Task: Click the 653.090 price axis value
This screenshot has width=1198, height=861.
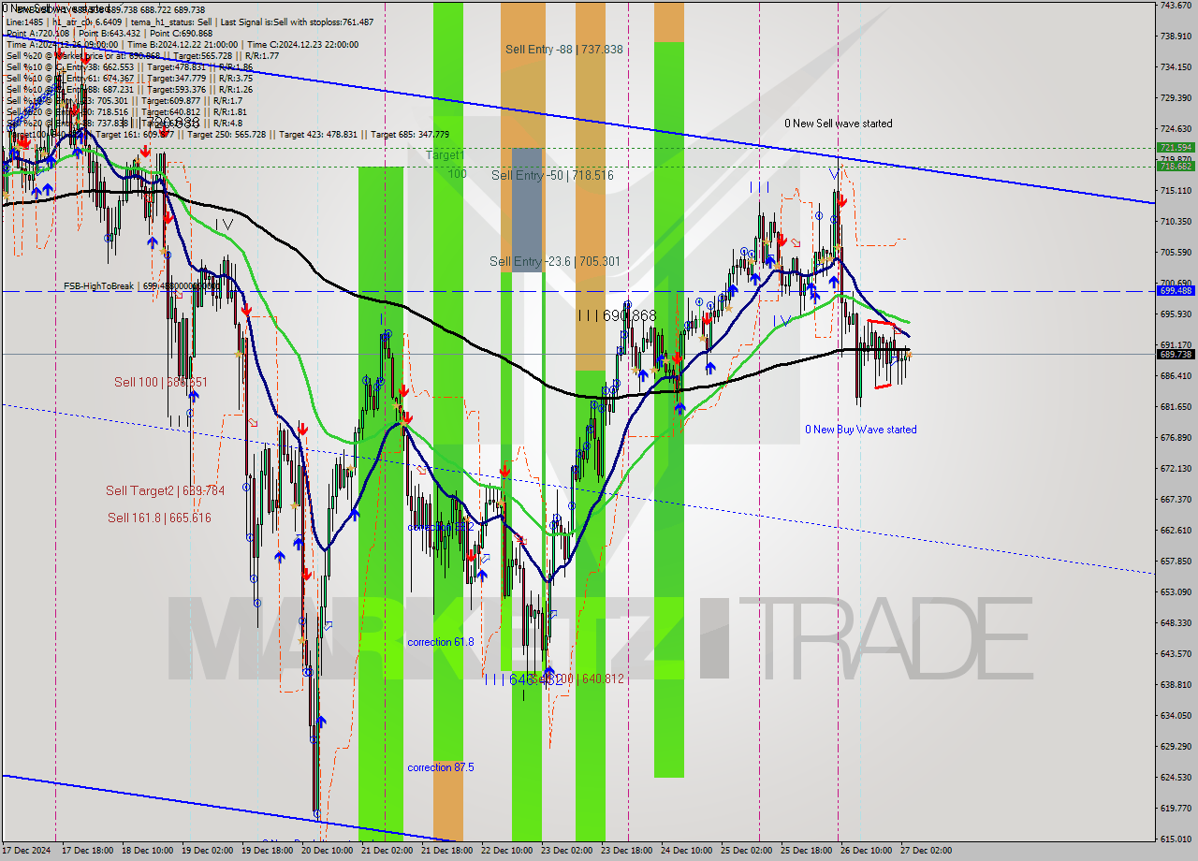Action: pyautogui.click(x=1176, y=592)
